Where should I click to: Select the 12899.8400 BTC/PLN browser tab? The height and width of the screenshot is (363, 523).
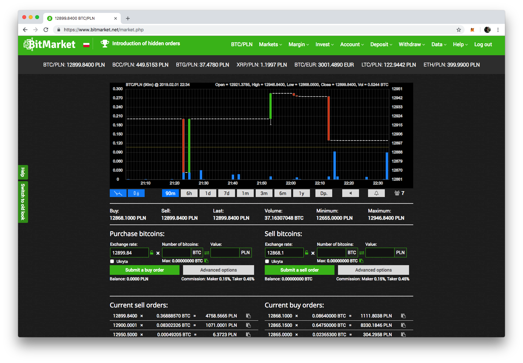tap(83, 18)
